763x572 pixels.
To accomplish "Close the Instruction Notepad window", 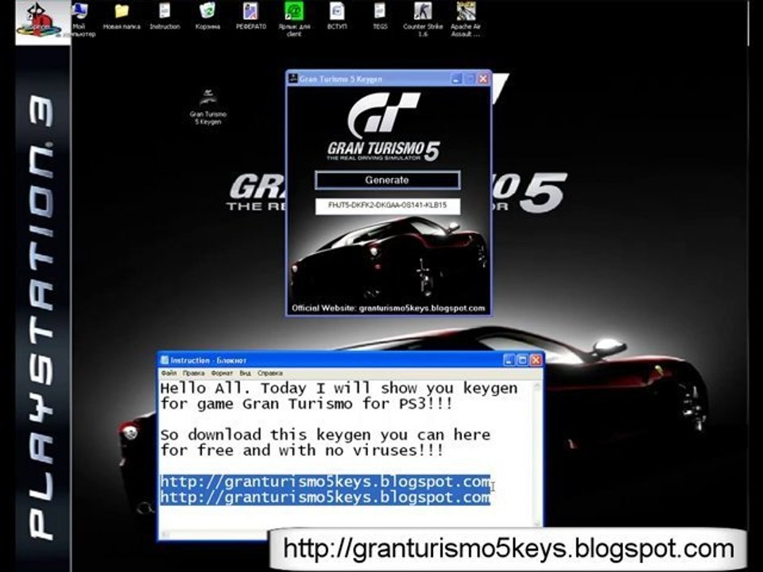I will (x=536, y=360).
